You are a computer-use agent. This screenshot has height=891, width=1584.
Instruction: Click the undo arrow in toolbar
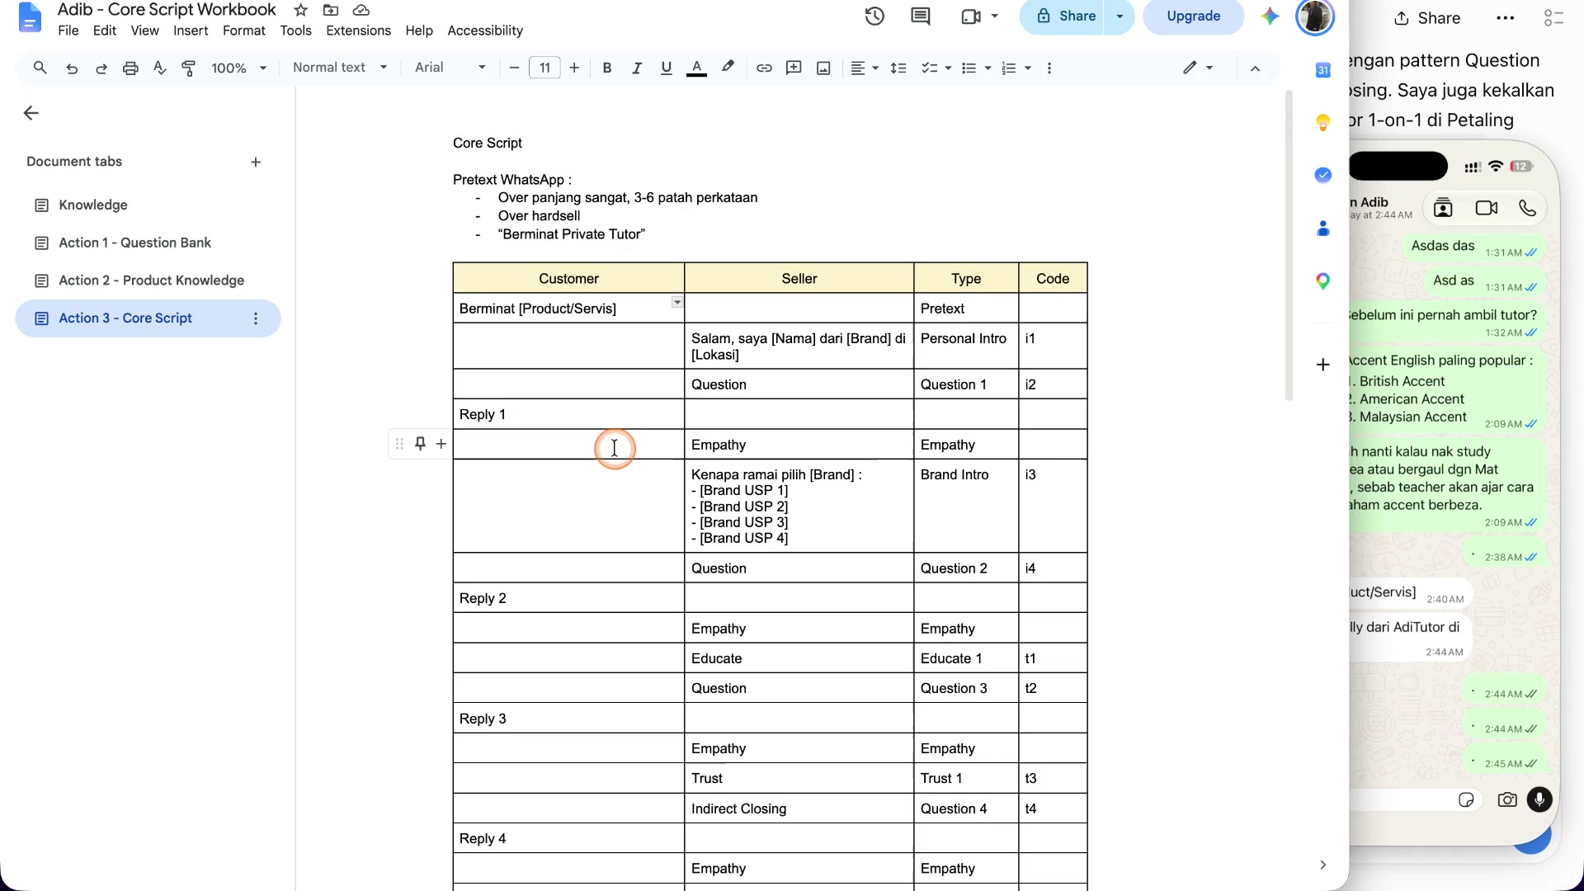point(72,68)
